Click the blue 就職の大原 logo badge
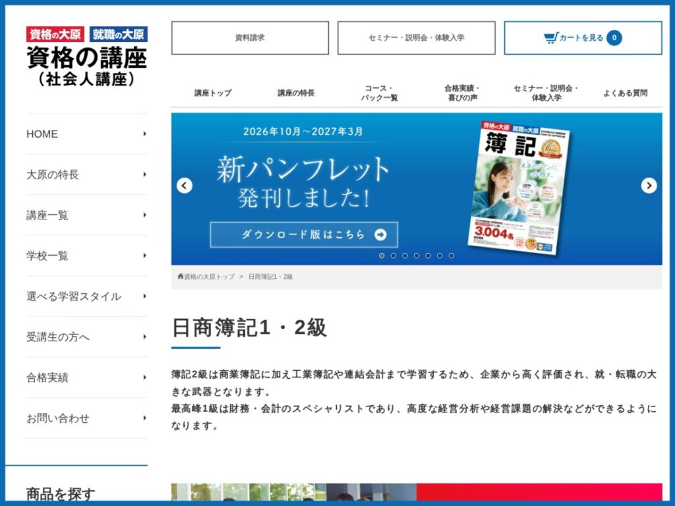675x506 pixels. coord(119,34)
